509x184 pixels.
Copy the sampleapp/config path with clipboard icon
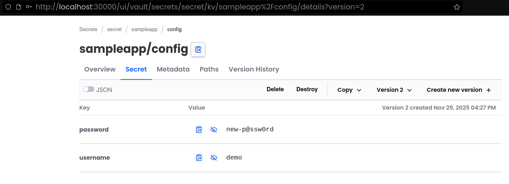tap(198, 50)
